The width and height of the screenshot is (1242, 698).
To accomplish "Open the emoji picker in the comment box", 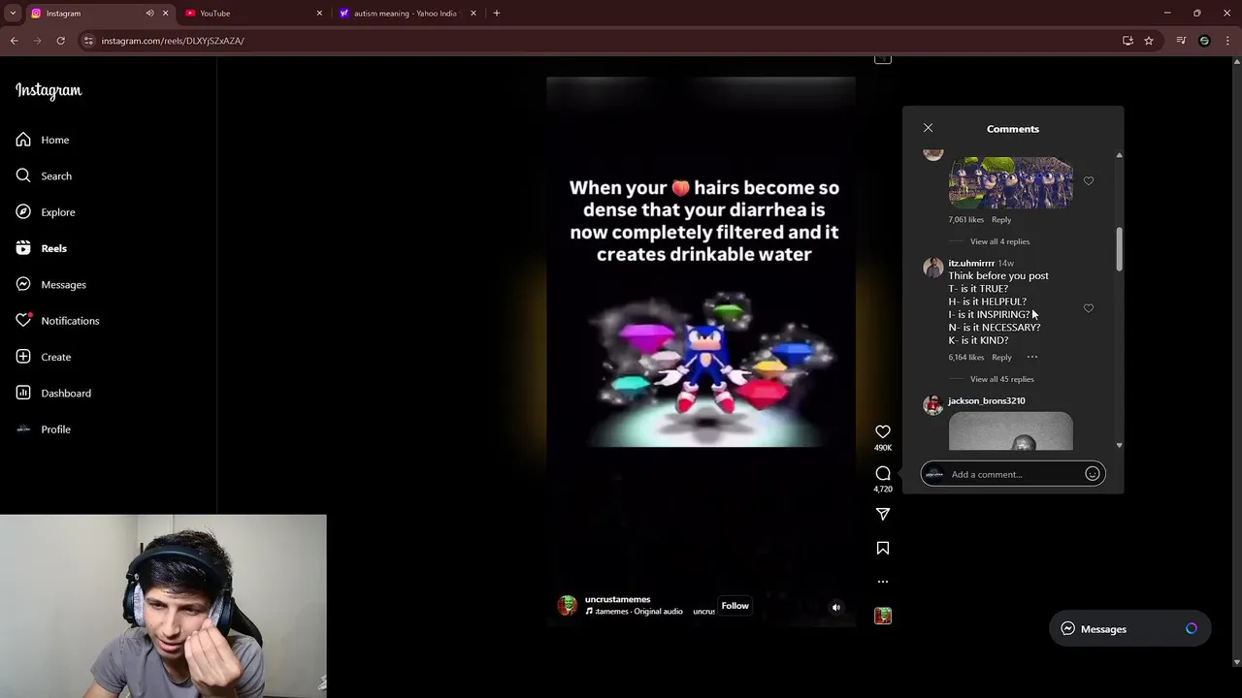I will (1093, 474).
